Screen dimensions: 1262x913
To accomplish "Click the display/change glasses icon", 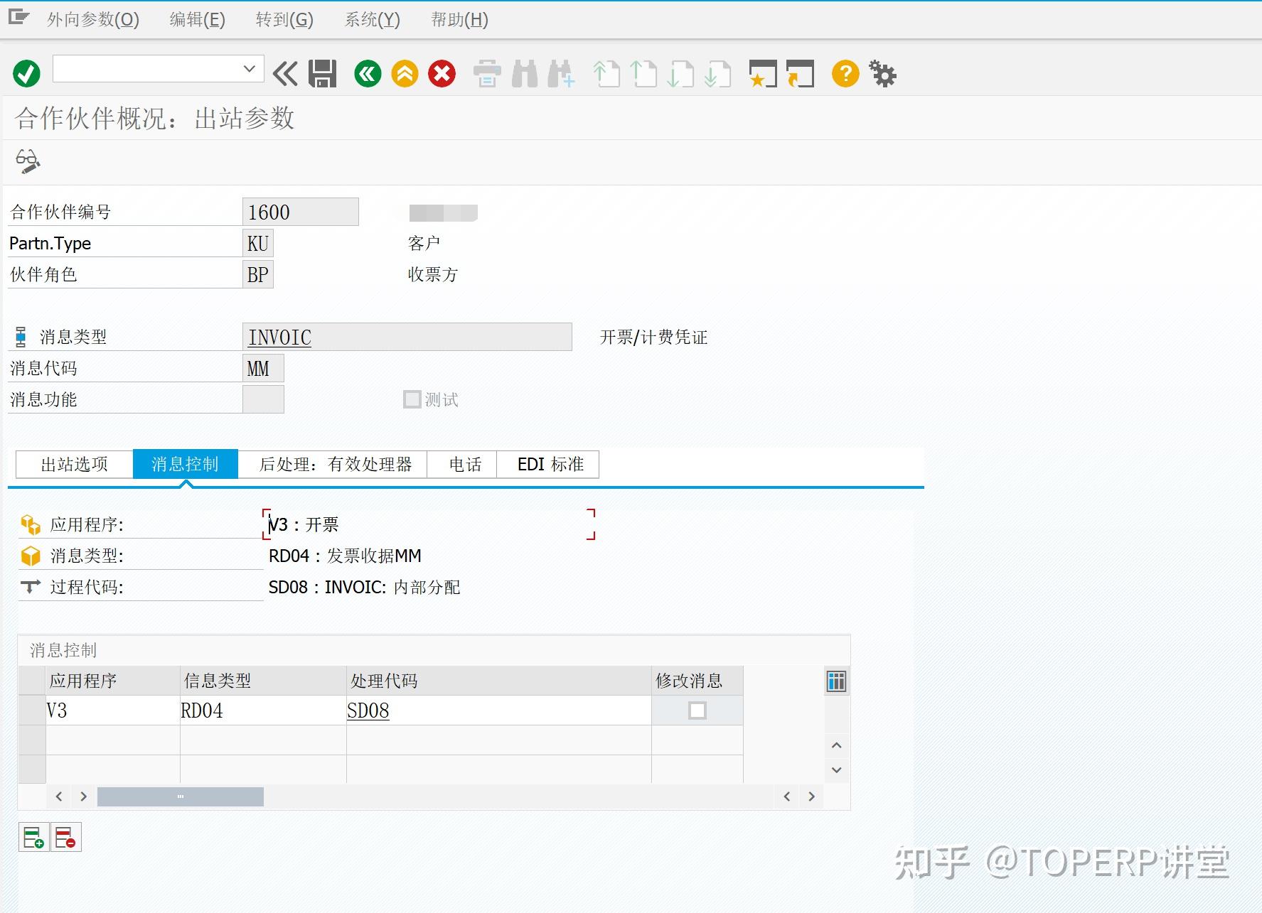I will pyautogui.click(x=28, y=161).
